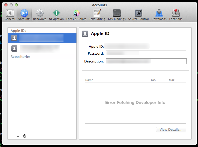198x147 pixels.
Task: Click the View Details... button
Action: pos(171,129)
